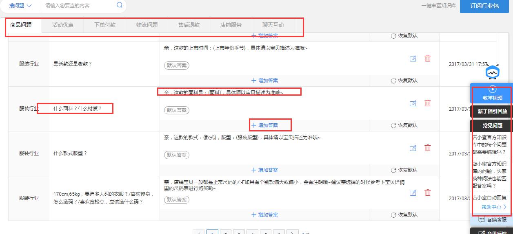Open the 常见问题 panel header
Screen dimensions: 513x234
pyautogui.click(x=492, y=125)
